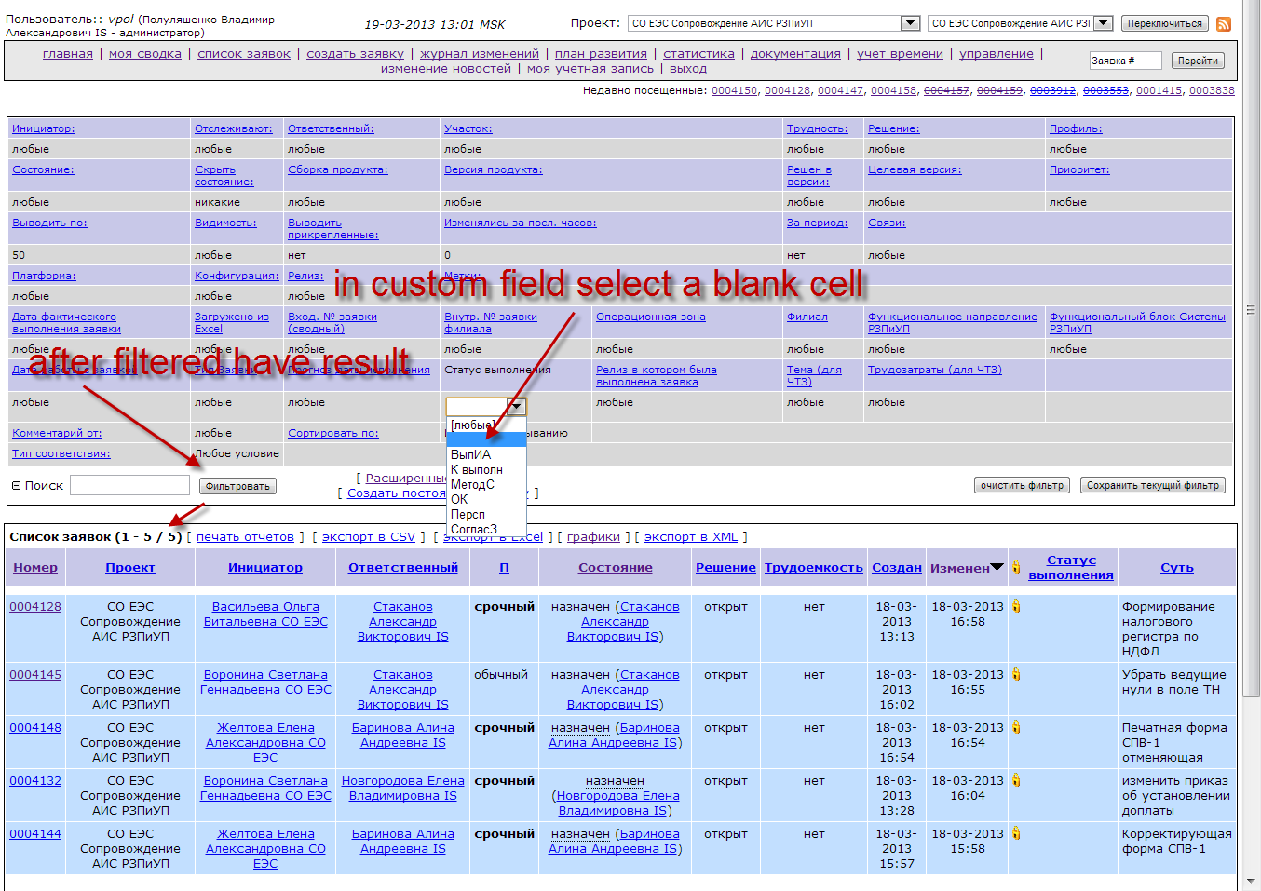This screenshot has height=891, width=1261.
Task: Open the orange RSS feed icon
Action: pos(1224,24)
